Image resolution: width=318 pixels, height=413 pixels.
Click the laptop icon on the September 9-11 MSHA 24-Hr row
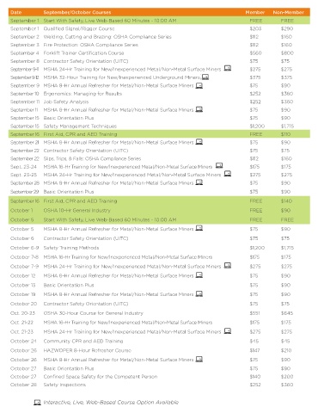[x=228, y=68]
